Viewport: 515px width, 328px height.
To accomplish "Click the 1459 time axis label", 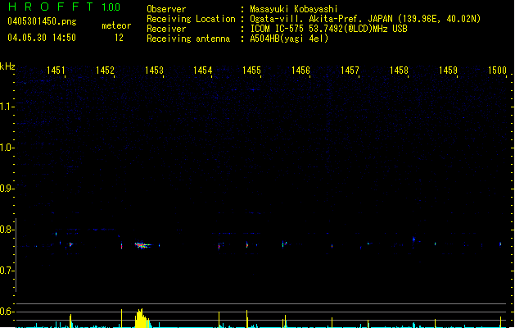I will click(448, 71).
